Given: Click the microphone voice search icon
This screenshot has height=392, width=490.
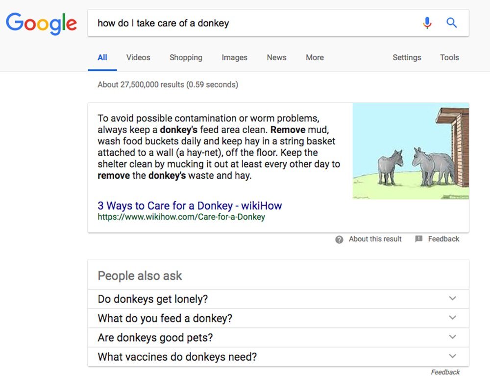Looking at the screenshot, I should (x=427, y=23).
